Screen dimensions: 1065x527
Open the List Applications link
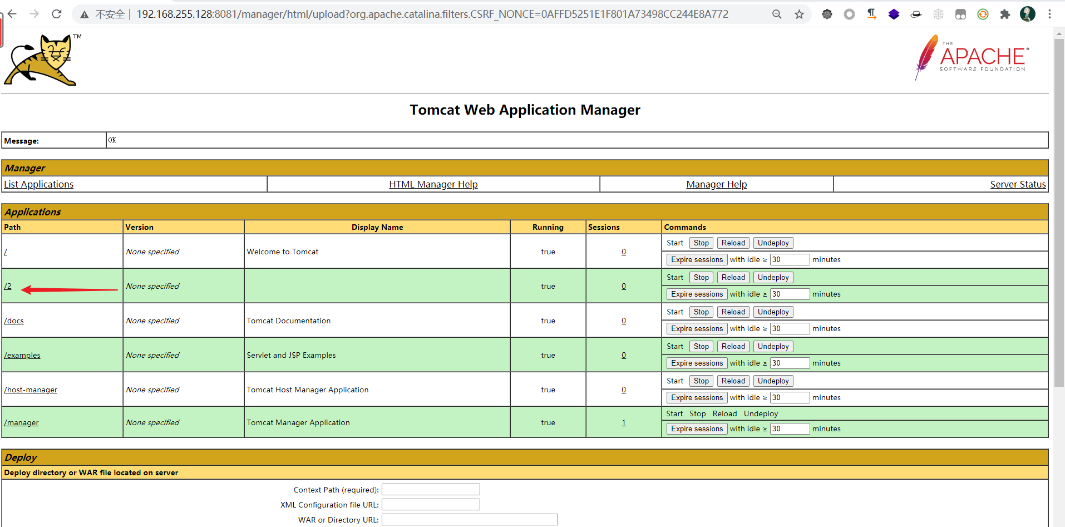pos(39,184)
